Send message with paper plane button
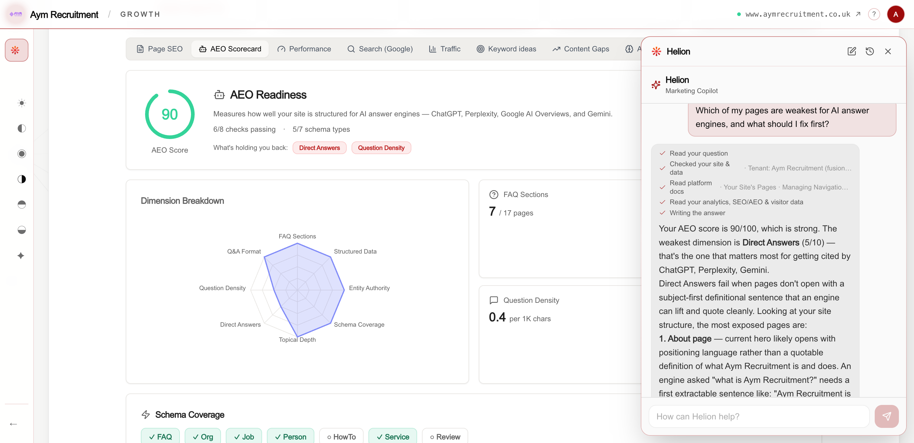914x443 pixels. (886, 416)
